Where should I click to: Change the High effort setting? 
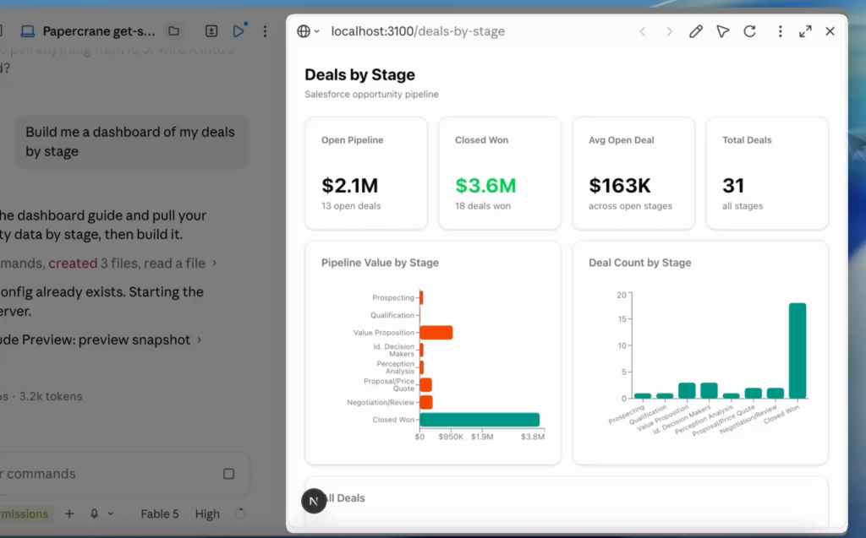[207, 514]
